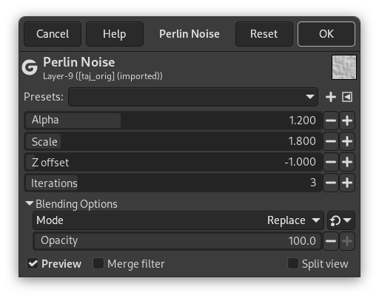Decrease the Scale value with minus
The height and width of the screenshot is (298, 379).
click(x=331, y=141)
